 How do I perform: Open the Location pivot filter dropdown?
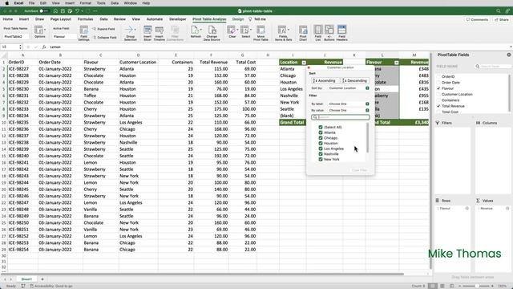tap(304, 63)
